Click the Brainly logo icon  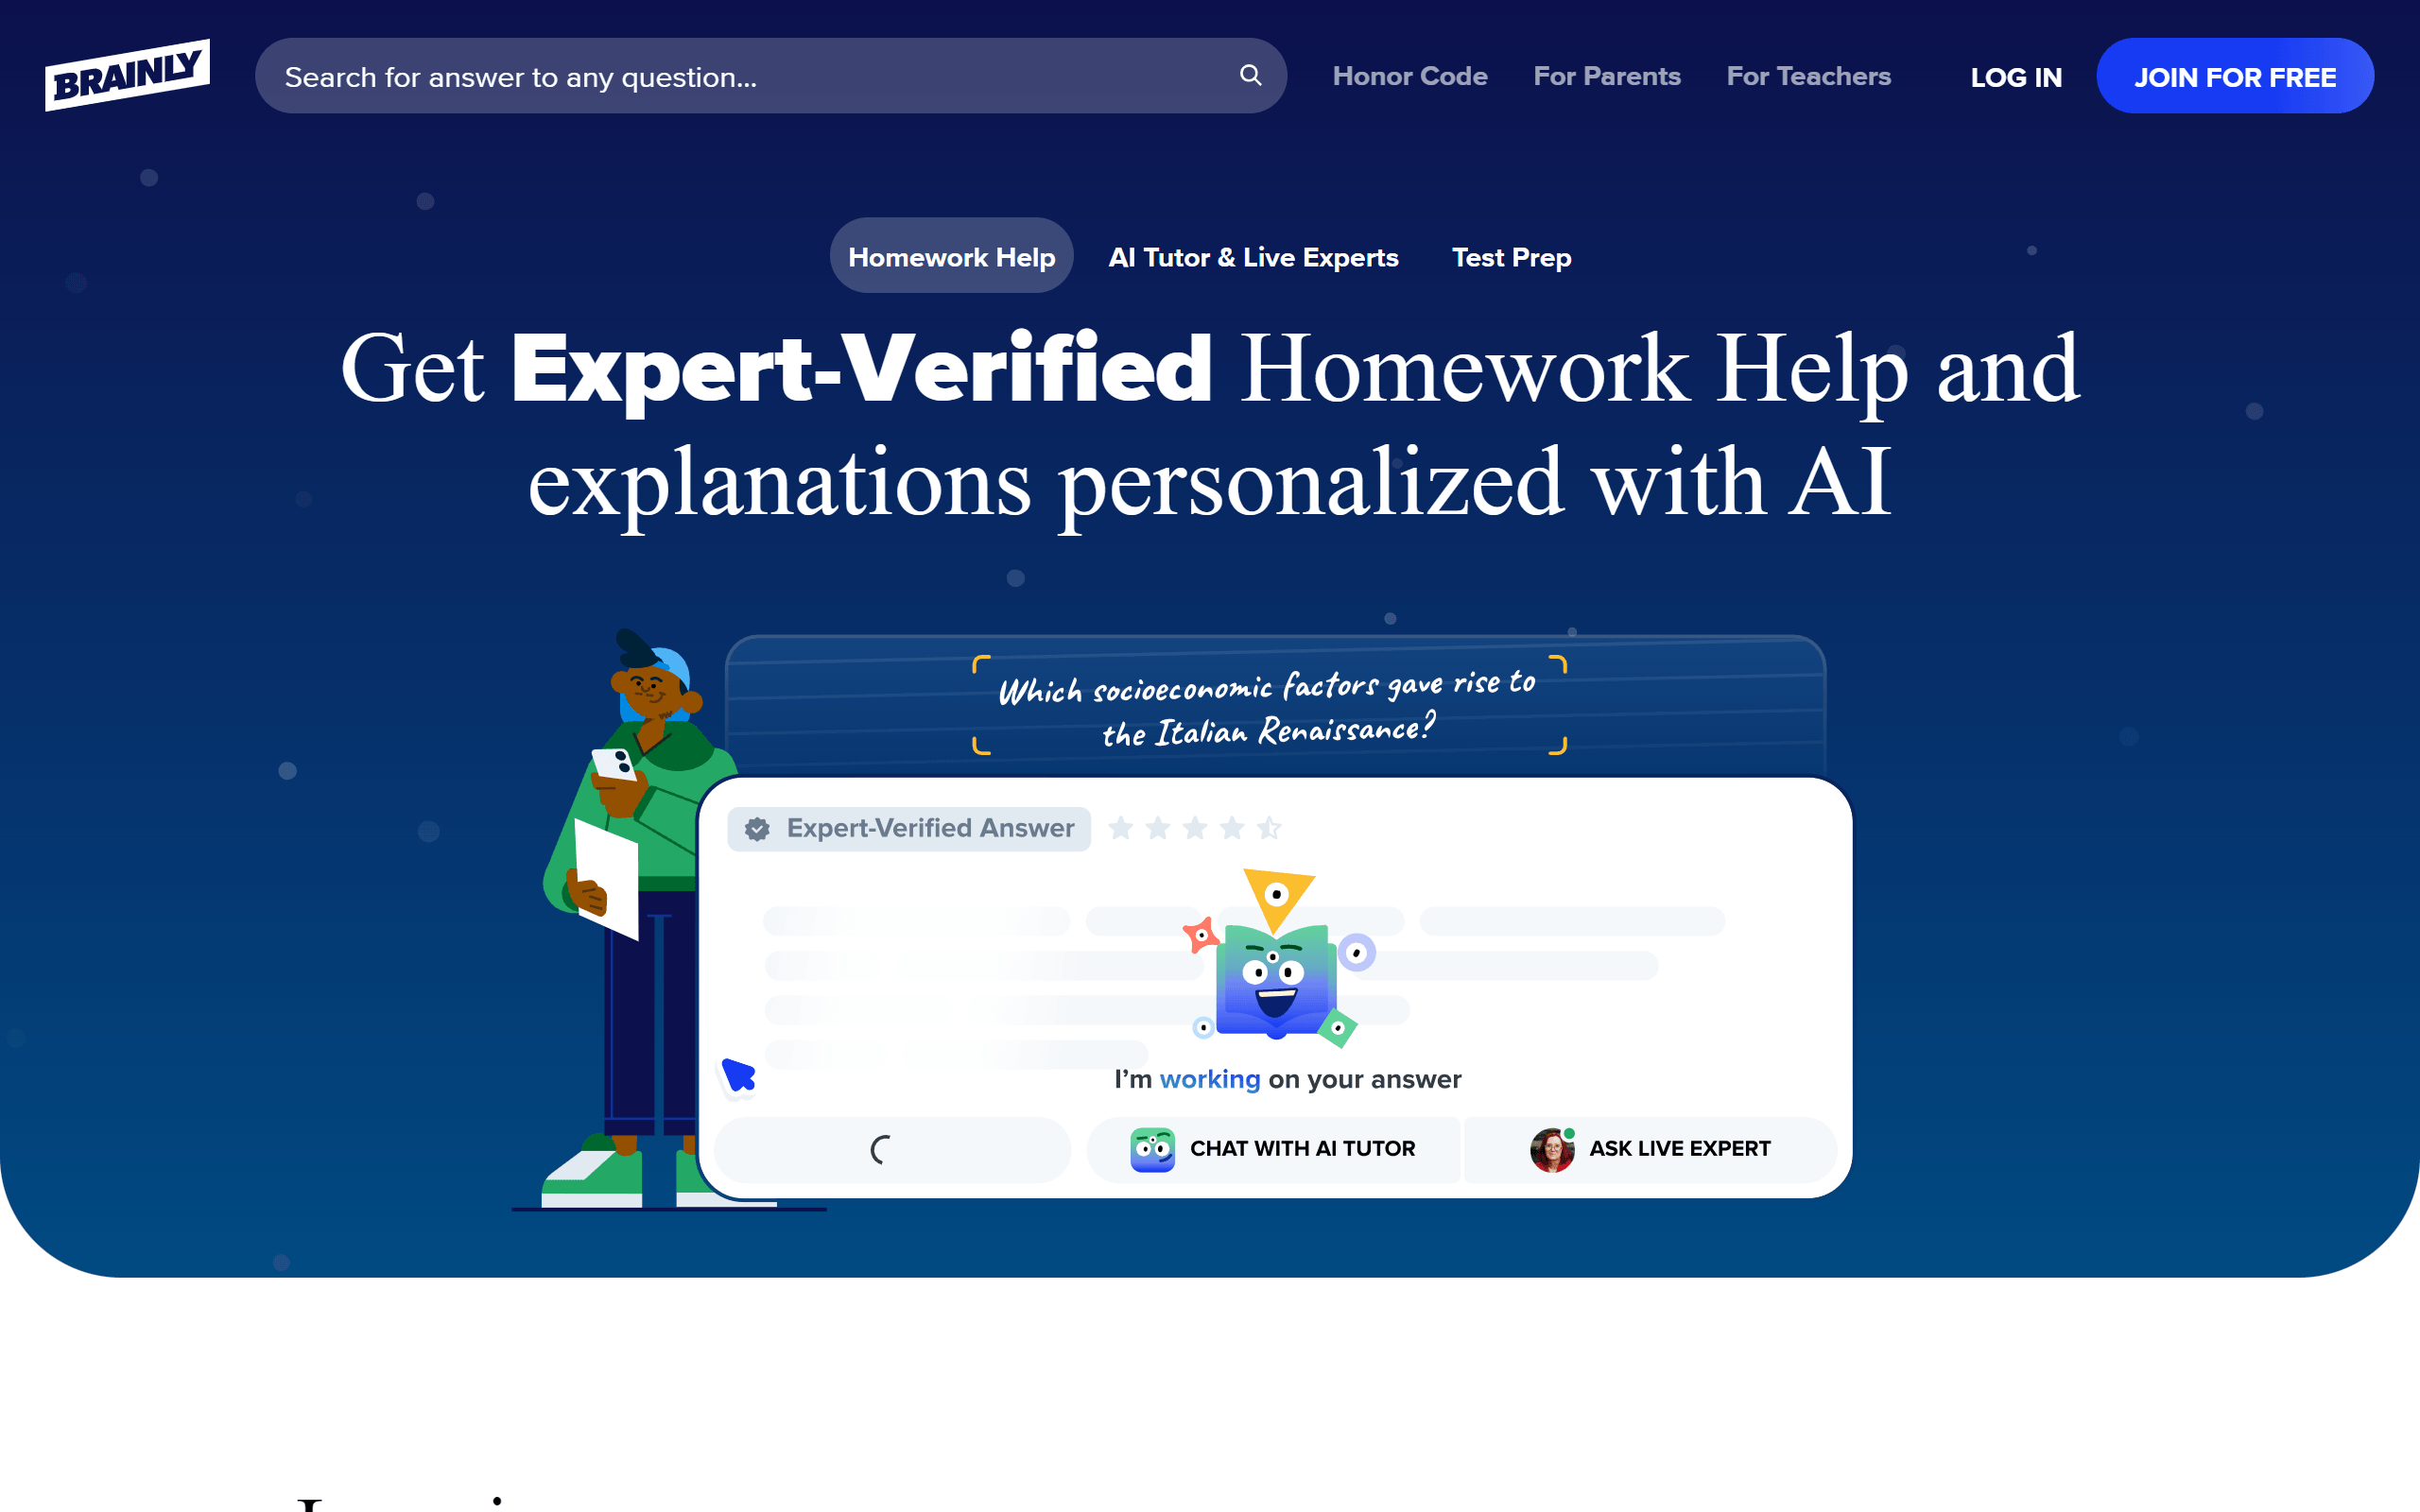pyautogui.click(x=128, y=77)
